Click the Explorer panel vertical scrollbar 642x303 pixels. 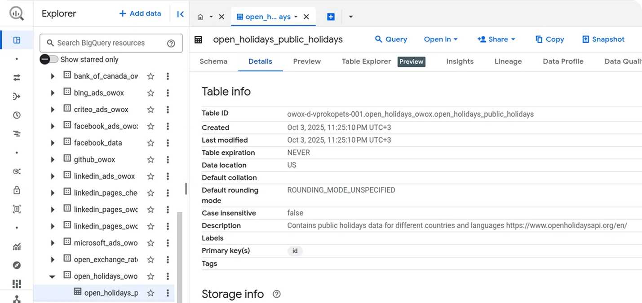[180, 256]
